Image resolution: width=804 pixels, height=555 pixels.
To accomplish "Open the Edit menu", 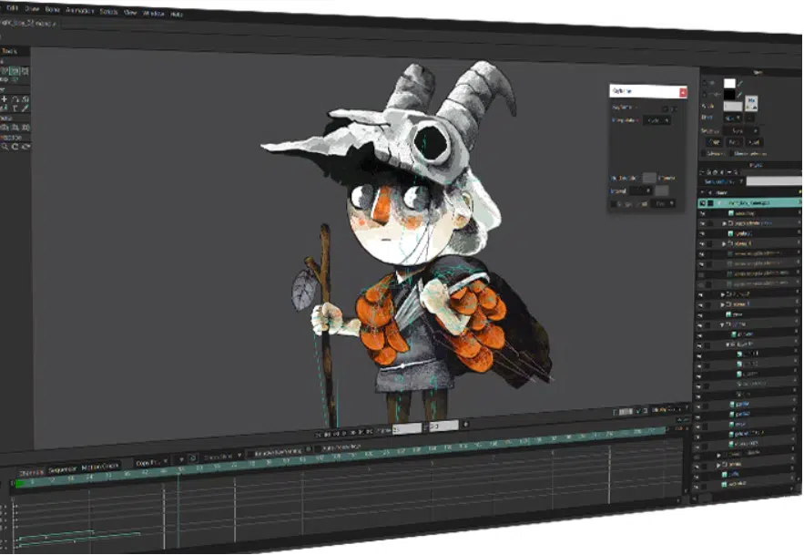I will pyautogui.click(x=13, y=7).
